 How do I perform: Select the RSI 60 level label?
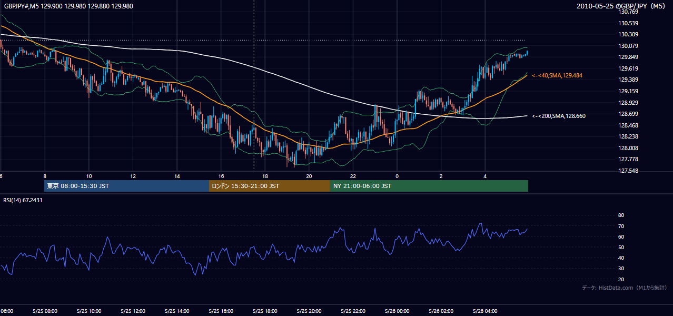pyautogui.click(x=621, y=236)
